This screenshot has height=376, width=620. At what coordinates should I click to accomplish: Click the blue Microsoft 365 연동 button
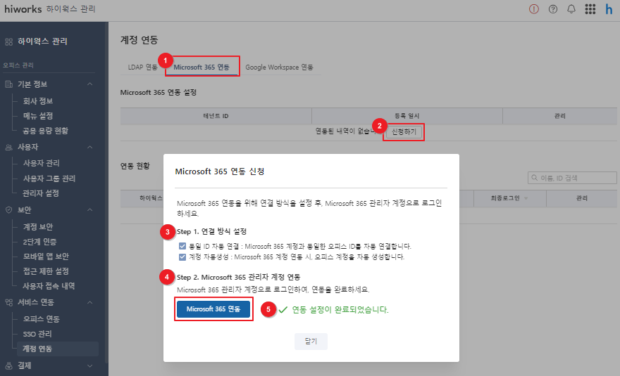213,309
